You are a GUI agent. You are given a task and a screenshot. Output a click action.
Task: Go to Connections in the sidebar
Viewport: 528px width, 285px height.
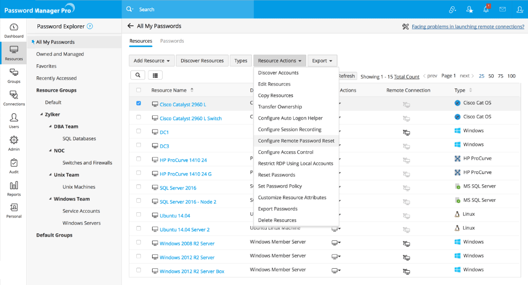point(14,97)
